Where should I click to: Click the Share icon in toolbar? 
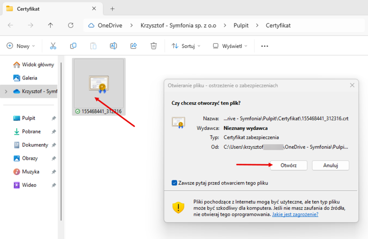coord(134,46)
